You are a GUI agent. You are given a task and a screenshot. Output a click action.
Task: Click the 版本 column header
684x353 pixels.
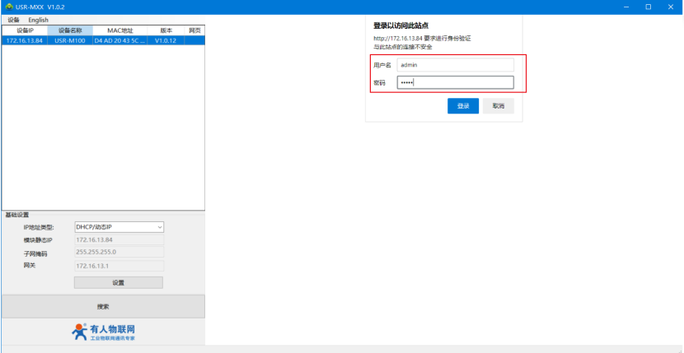pos(166,30)
